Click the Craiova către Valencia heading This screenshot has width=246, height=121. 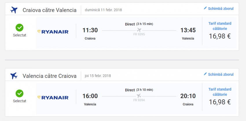coord(49,10)
